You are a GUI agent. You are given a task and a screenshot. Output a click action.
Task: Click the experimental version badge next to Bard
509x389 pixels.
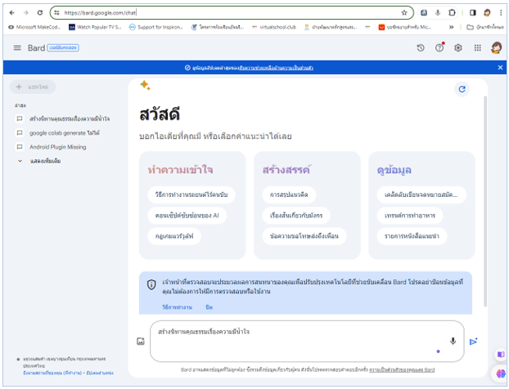(63, 47)
